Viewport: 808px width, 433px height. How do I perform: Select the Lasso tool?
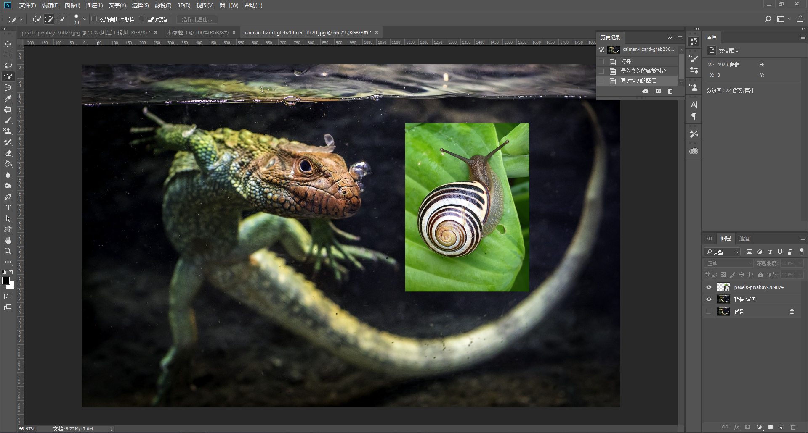(x=8, y=66)
